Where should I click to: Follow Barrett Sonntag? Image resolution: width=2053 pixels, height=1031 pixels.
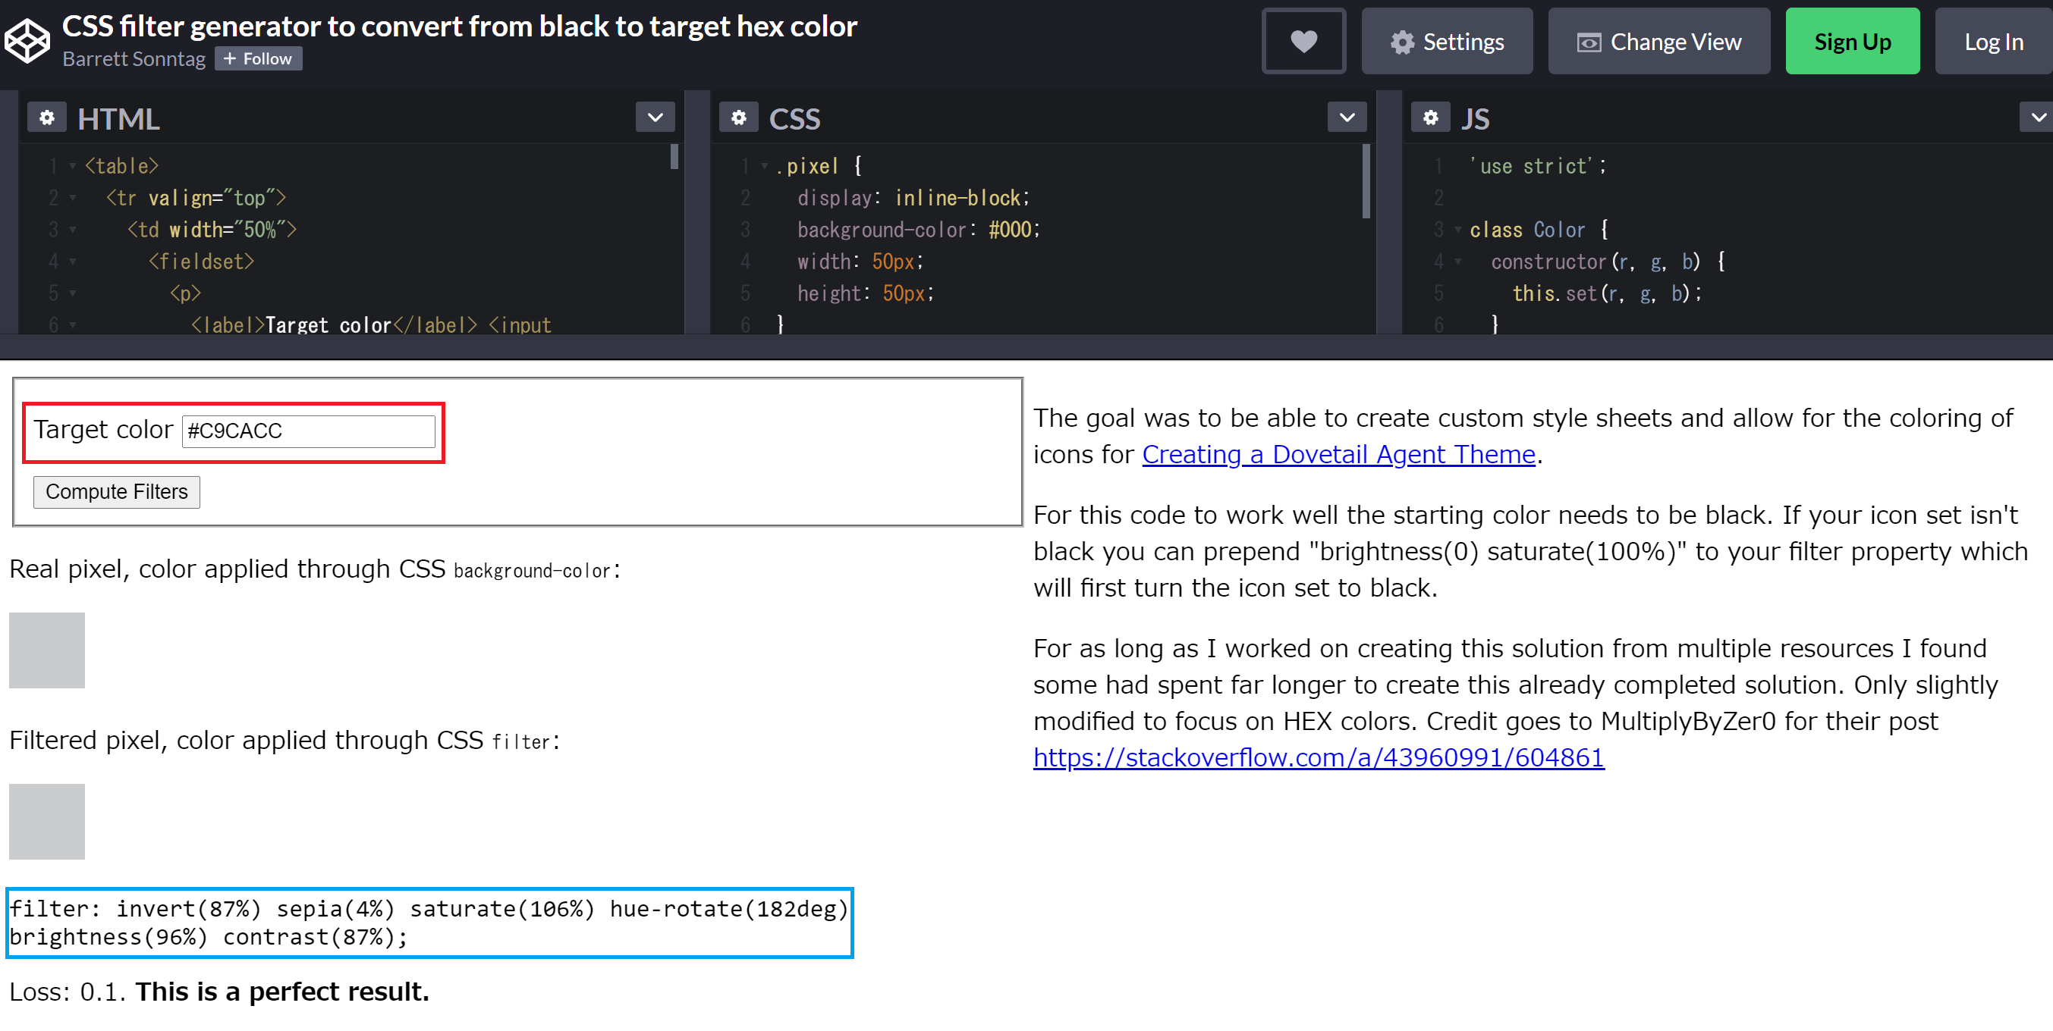pos(258,59)
